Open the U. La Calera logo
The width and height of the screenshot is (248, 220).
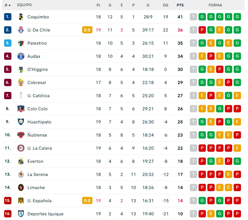click(x=21, y=148)
